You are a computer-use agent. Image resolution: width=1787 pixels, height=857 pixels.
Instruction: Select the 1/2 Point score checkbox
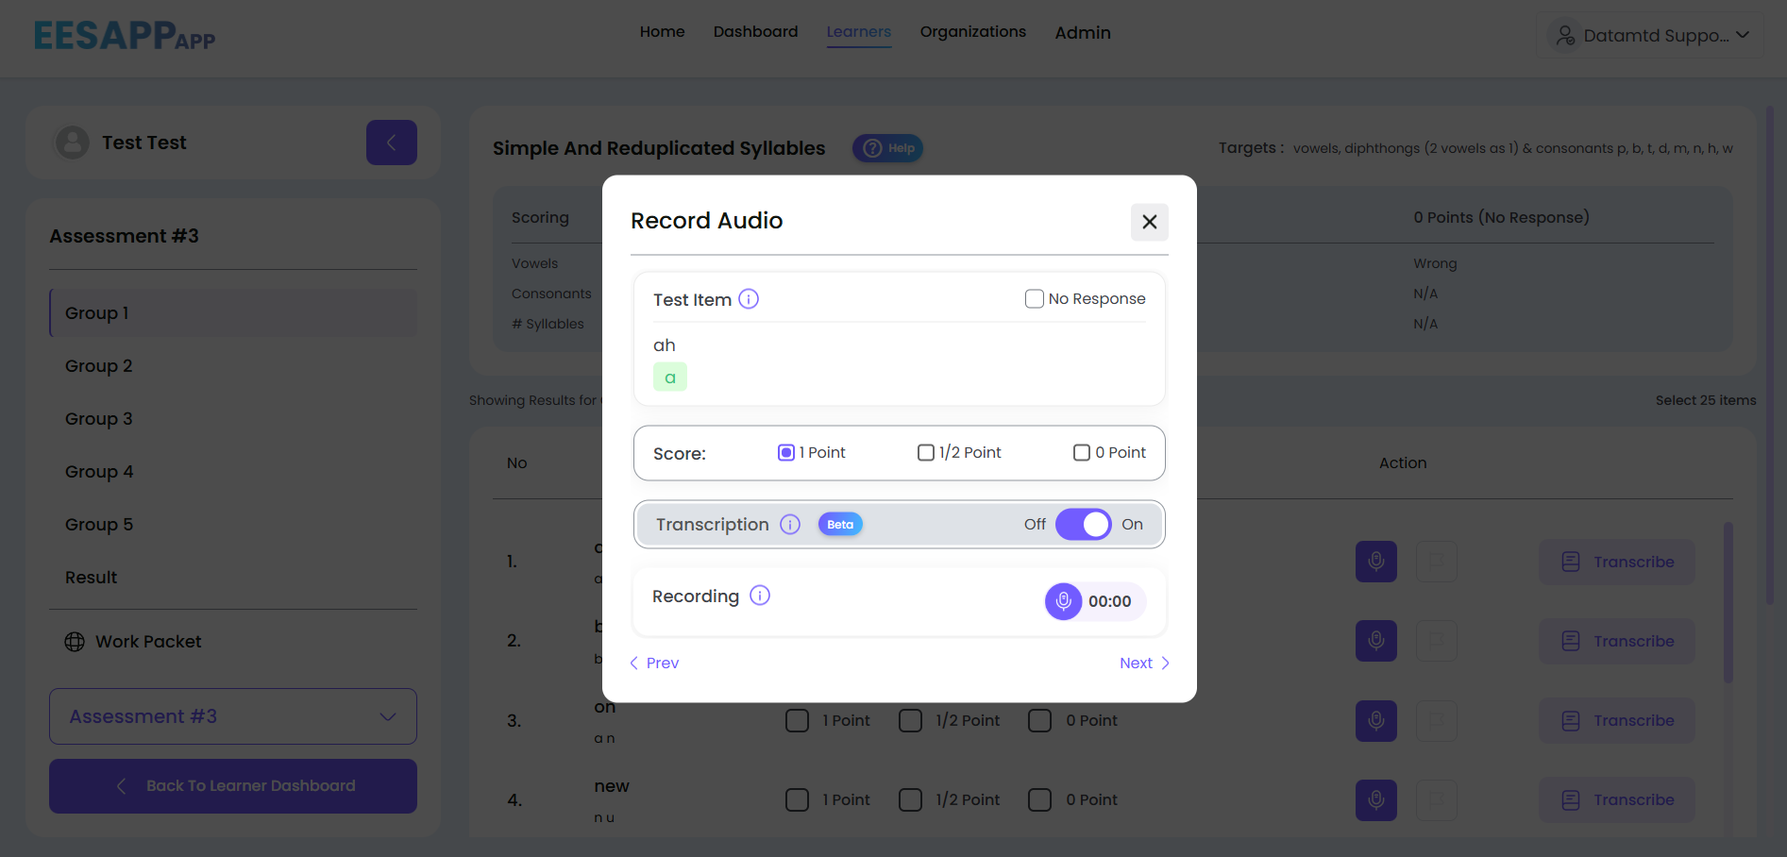[x=926, y=453]
